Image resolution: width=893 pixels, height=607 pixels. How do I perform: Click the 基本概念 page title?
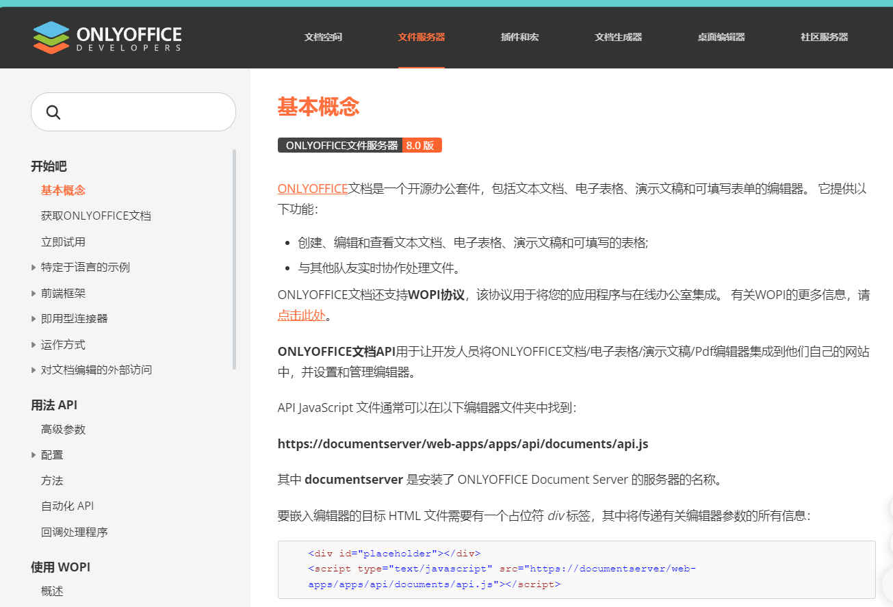click(x=318, y=107)
